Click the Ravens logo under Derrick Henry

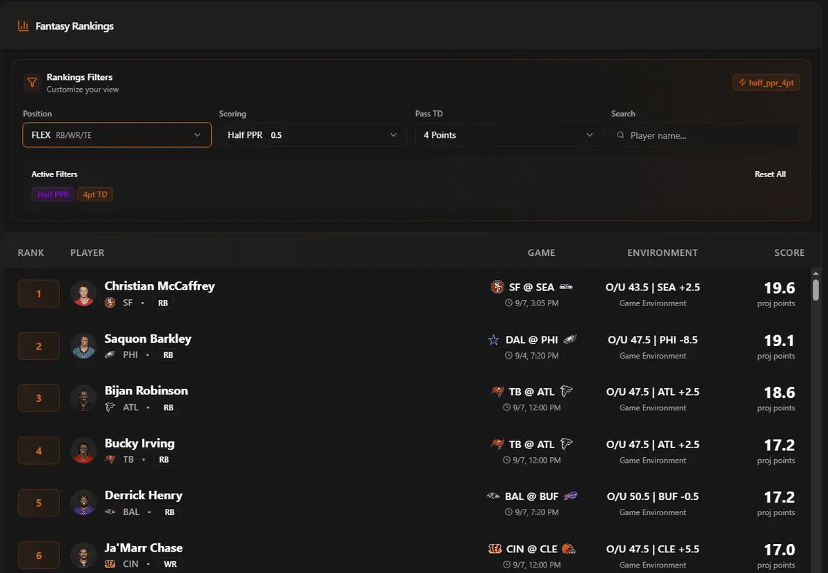click(110, 512)
